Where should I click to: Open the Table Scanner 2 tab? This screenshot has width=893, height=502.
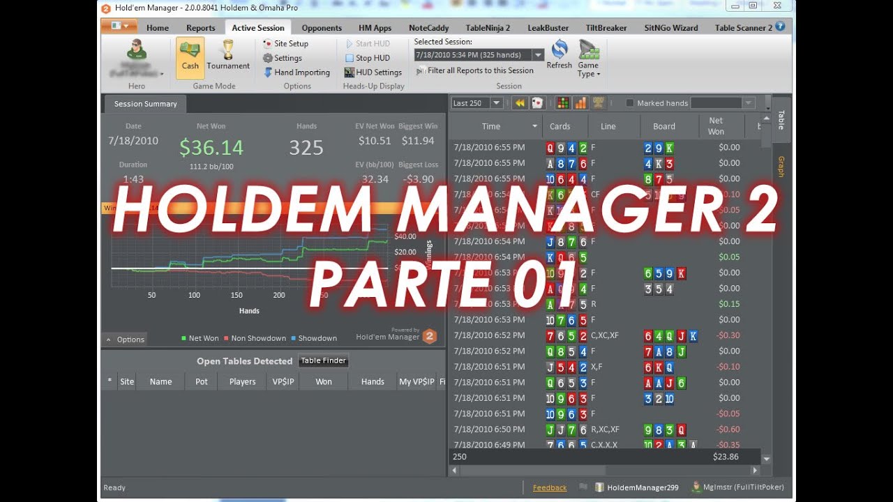[743, 28]
